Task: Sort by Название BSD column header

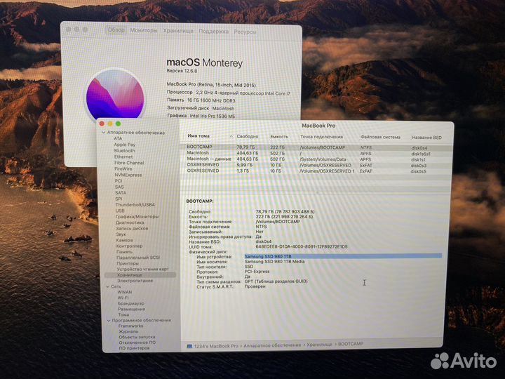Action: coord(426,138)
